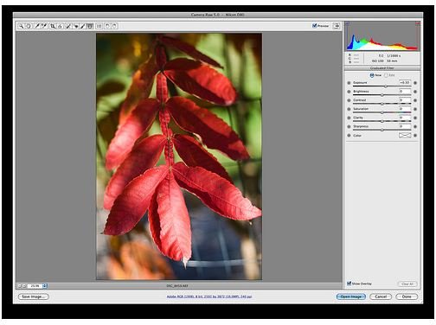Increase Brightness with plus button
436x325 pixels.
[415, 92]
